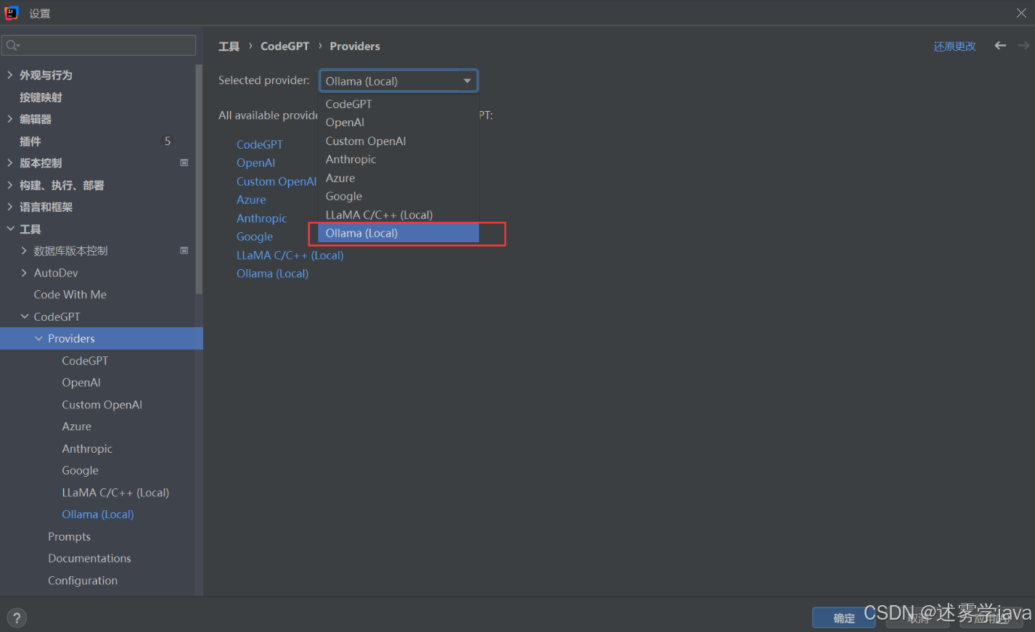This screenshot has width=1035, height=632.
Task: Select Ollama (Local) in the dropdown list
Action: (398, 233)
